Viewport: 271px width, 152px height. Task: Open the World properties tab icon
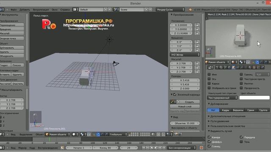click(230, 67)
